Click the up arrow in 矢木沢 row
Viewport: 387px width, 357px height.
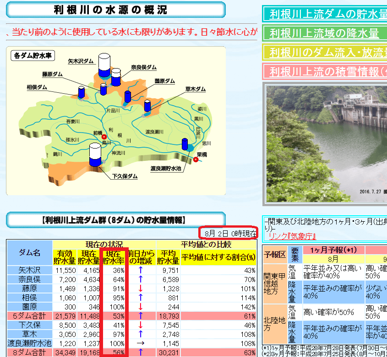(x=141, y=270)
